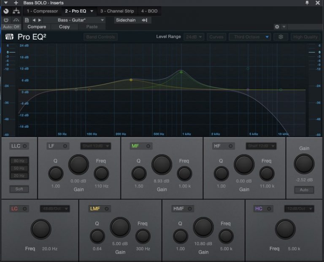Click the LMF Q knob
Screen dimensions: 324x262
(x=97, y=236)
